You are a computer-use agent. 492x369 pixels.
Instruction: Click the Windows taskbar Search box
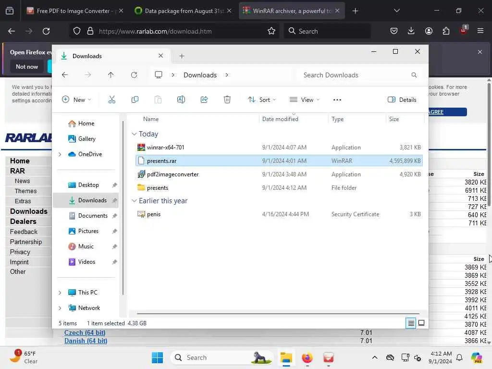pos(221,357)
